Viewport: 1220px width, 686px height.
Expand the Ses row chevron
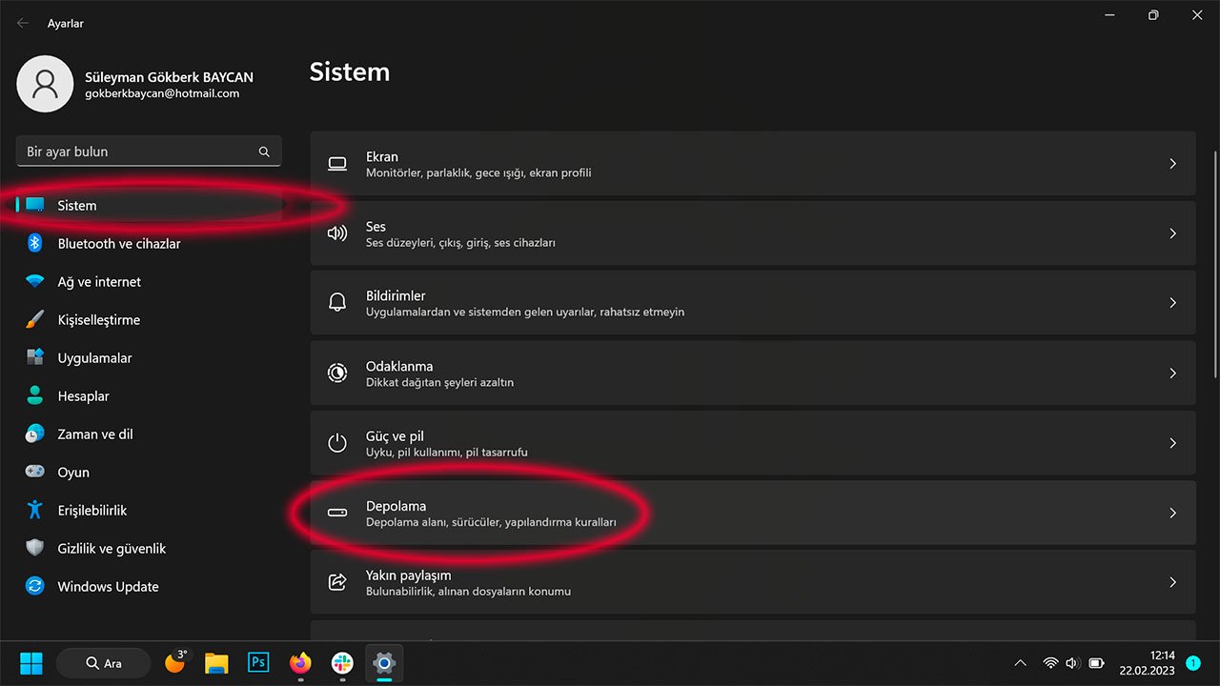pyautogui.click(x=1173, y=233)
